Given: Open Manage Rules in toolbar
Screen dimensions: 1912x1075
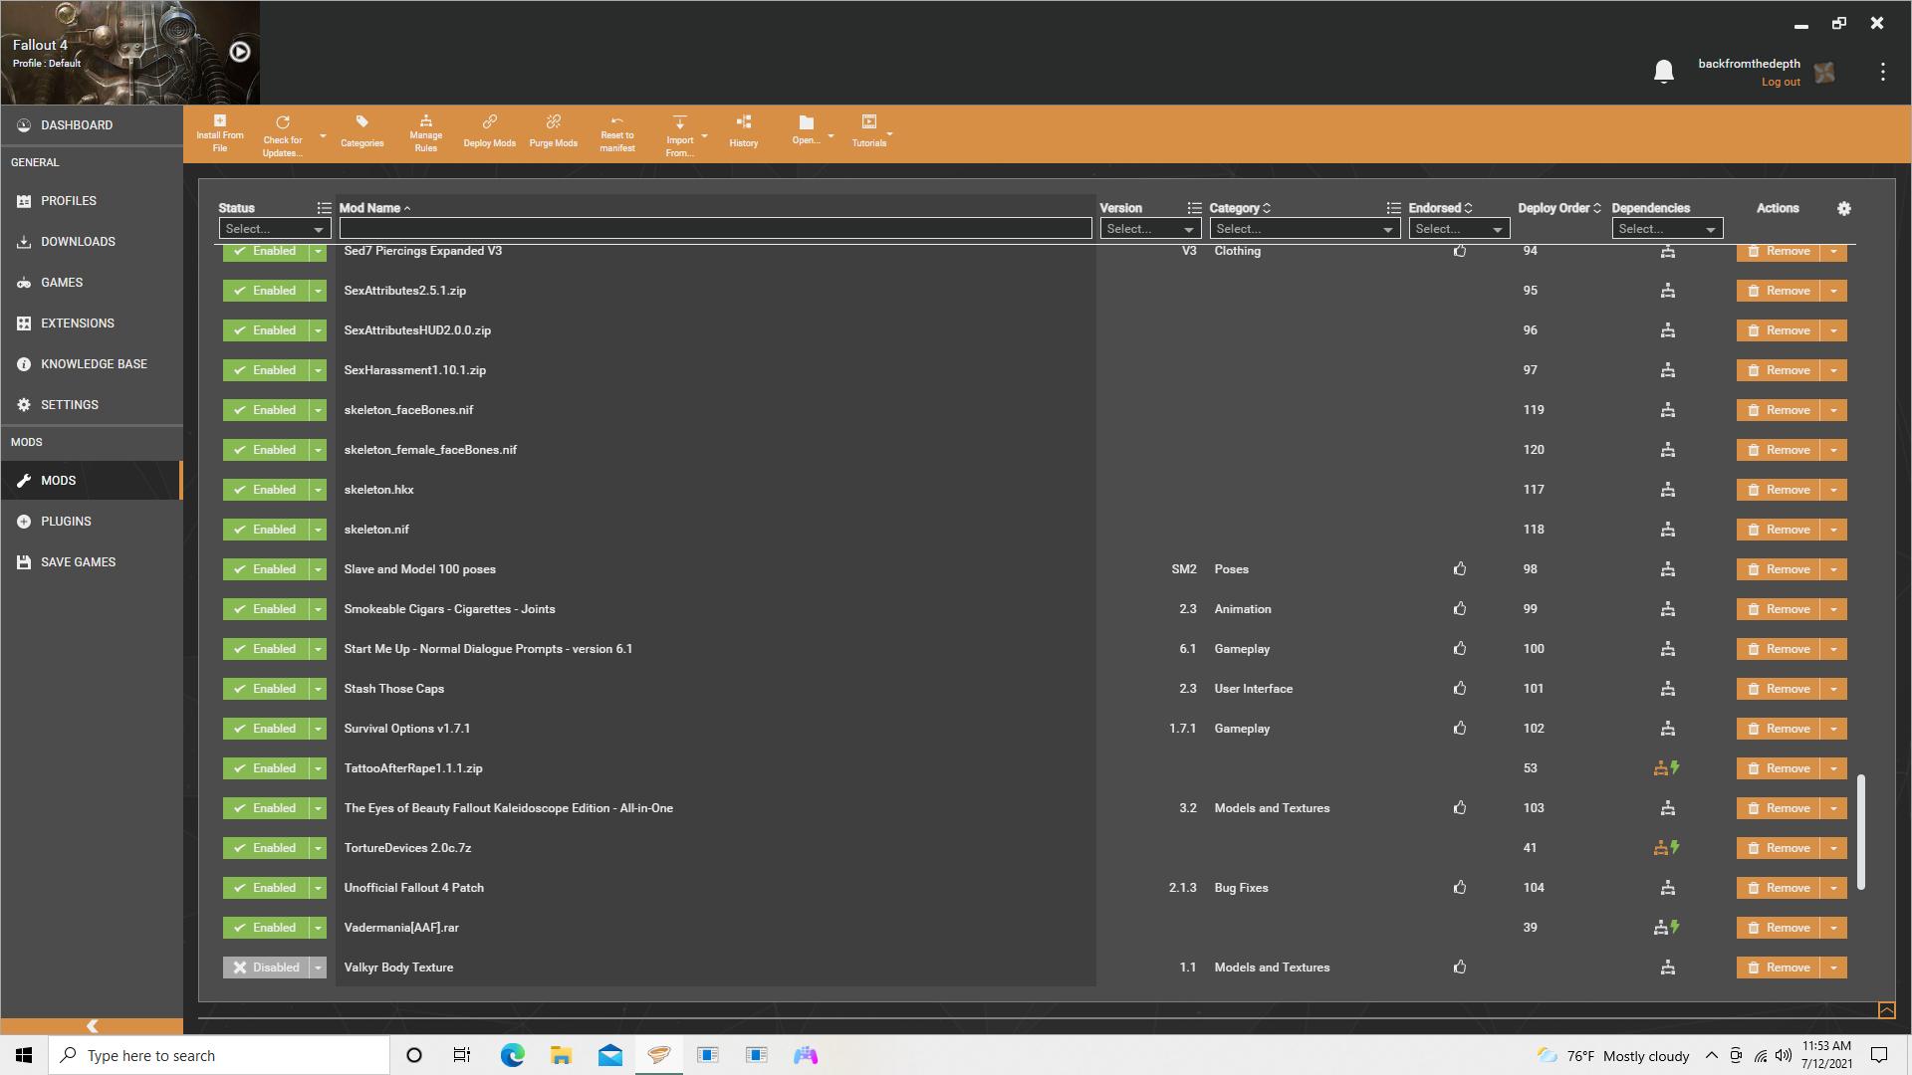Looking at the screenshot, I should [425, 133].
